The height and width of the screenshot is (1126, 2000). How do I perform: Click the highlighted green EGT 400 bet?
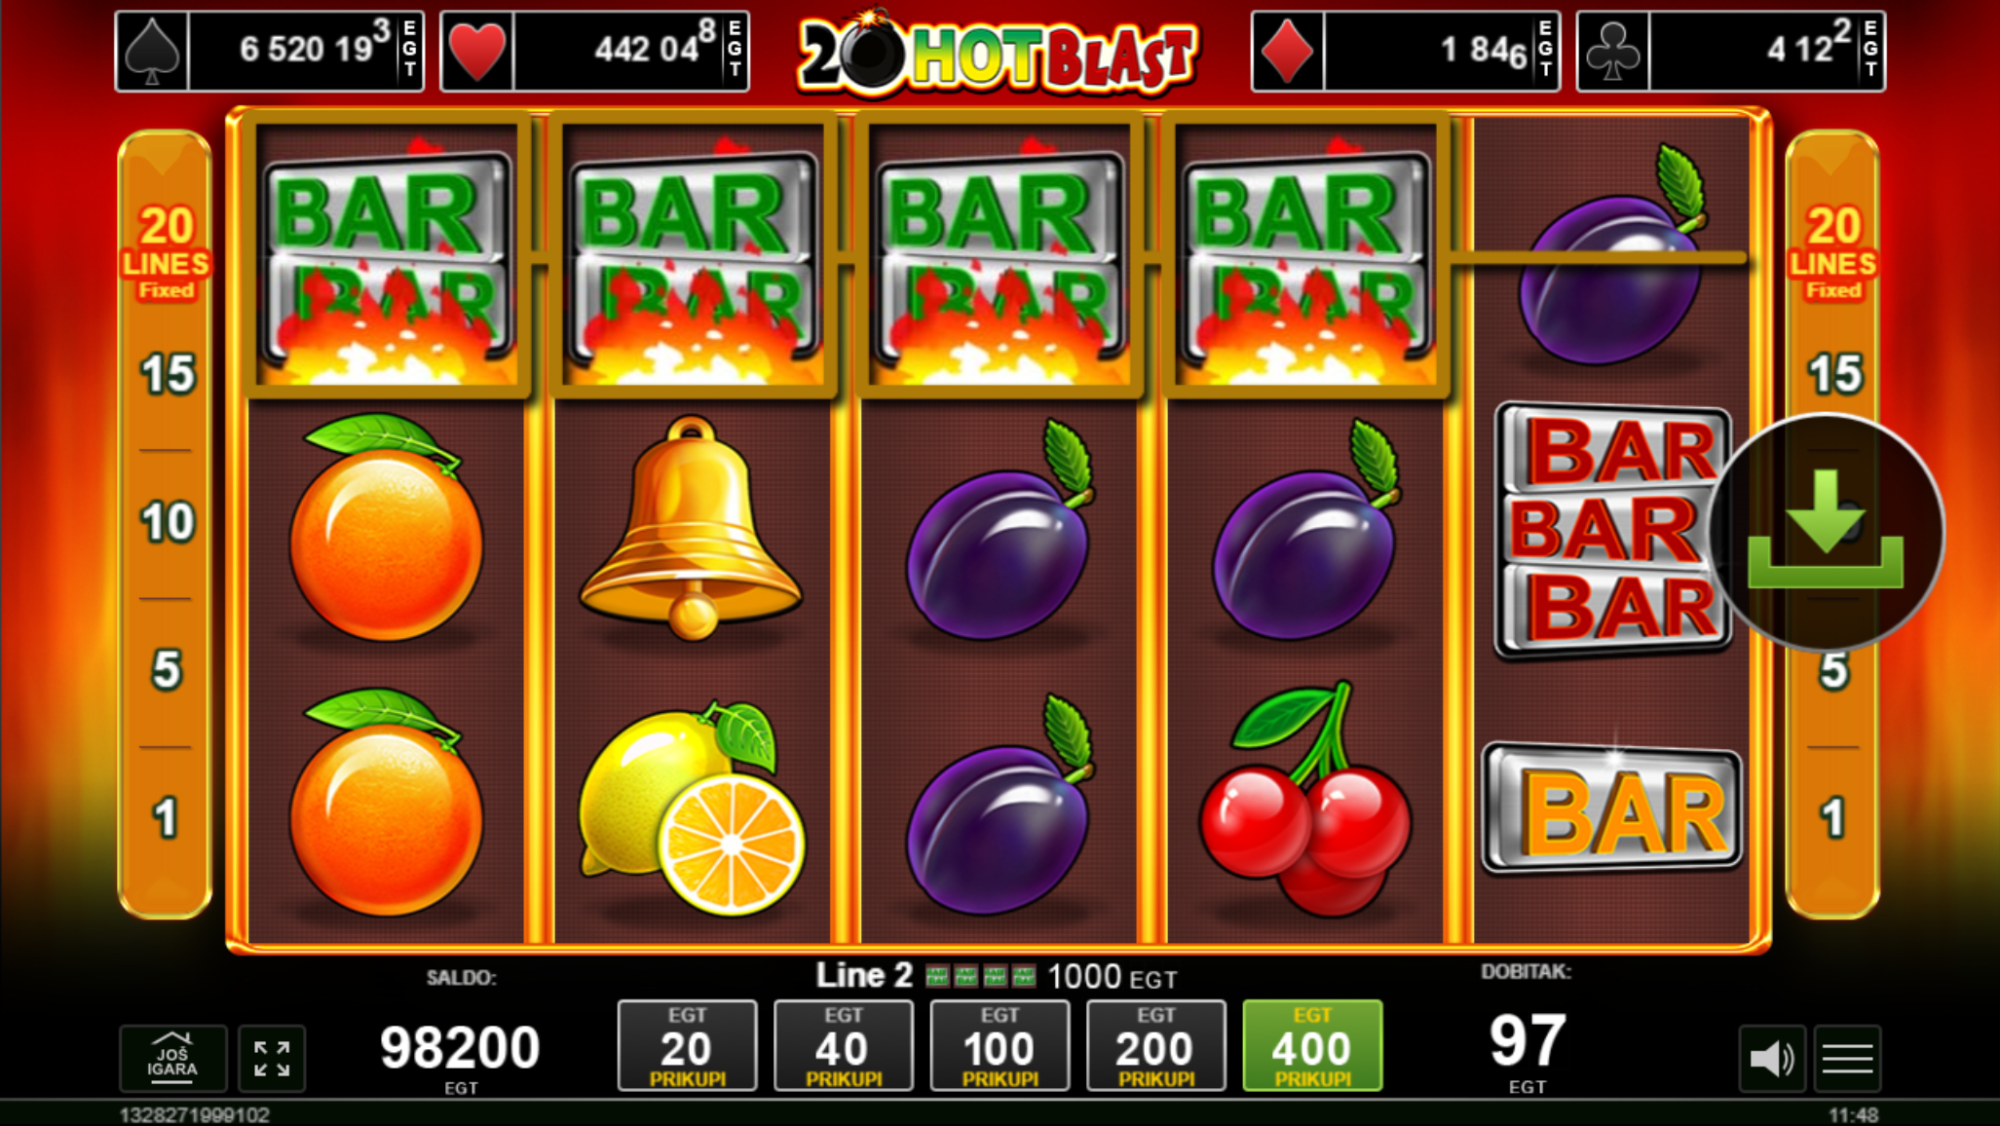point(1312,1045)
